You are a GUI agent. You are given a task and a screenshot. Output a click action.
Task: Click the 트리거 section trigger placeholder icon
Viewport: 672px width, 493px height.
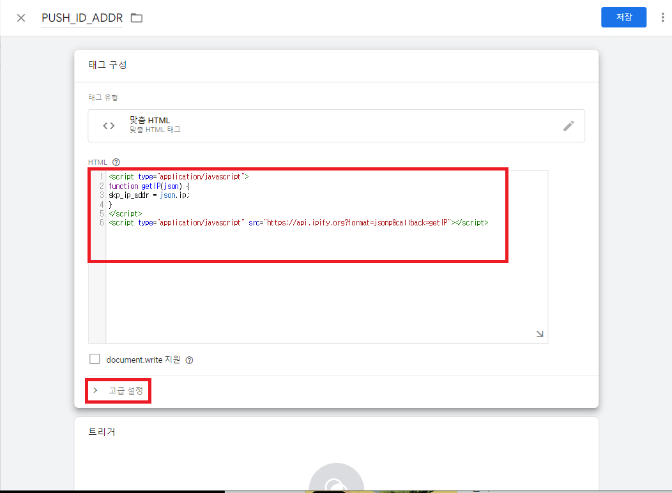point(337,478)
